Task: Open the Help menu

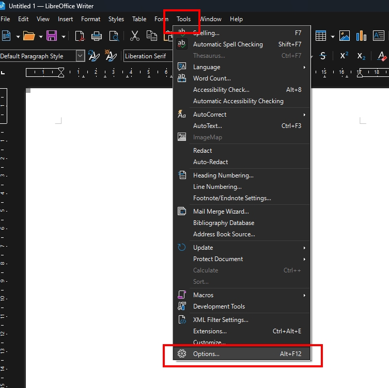Action: coord(236,19)
